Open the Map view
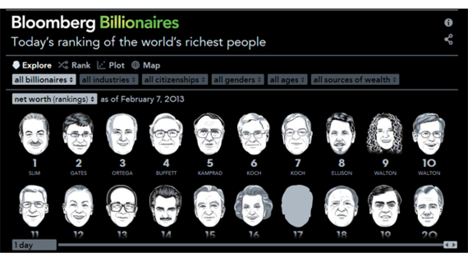468x261 pixels. tap(146, 65)
